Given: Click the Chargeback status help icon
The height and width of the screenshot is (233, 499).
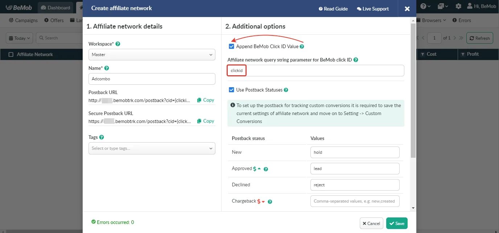Looking at the screenshot, I should pos(270,202).
